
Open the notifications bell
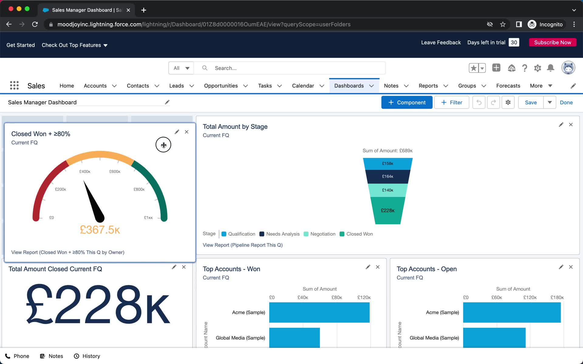pos(551,68)
